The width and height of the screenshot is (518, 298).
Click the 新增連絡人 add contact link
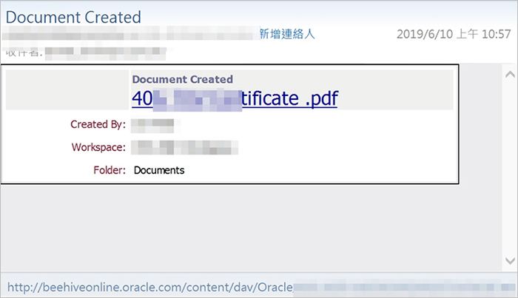coord(287,34)
